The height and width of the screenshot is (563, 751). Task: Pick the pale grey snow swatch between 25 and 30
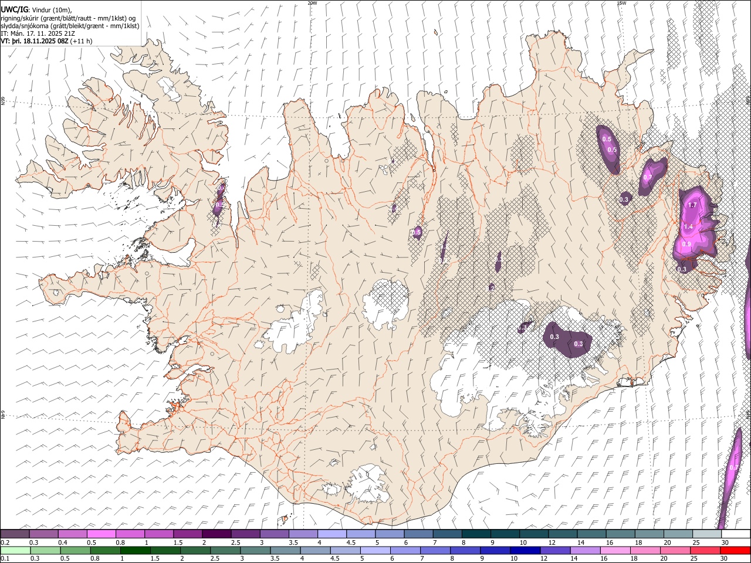(706, 534)
